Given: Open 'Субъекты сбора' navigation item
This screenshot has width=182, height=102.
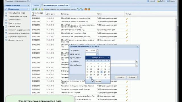Looking at the screenshot, I should click(15, 20).
